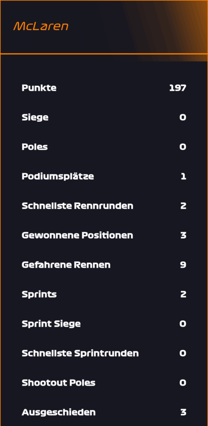Click the orange McLaren header banner
208x426 pixels.
tap(104, 27)
